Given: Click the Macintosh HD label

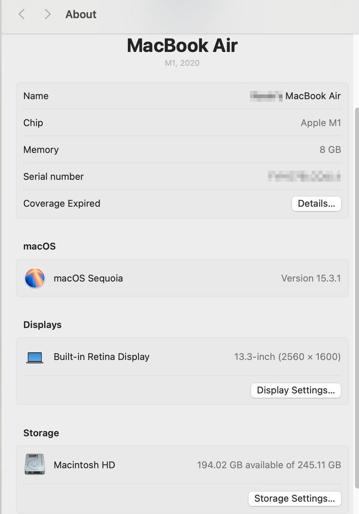Looking at the screenshot, I should tap(85, 465).
